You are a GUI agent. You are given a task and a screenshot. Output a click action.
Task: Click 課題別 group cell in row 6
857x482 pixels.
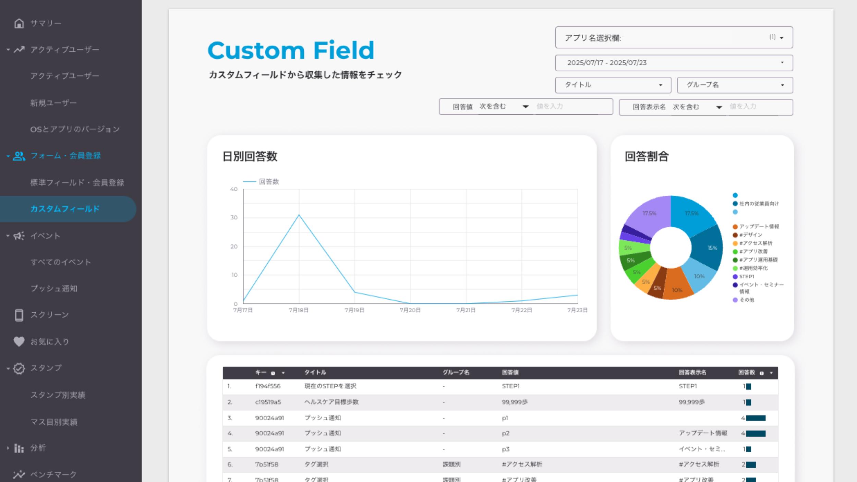click(x=451, y=465)
